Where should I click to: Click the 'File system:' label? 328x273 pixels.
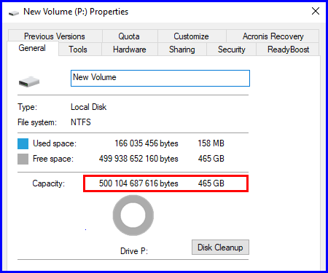37,122
